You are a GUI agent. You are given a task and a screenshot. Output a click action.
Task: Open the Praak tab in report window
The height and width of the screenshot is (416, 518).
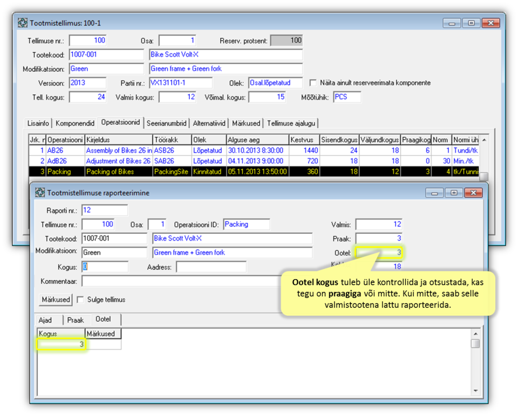pos(76,320)
